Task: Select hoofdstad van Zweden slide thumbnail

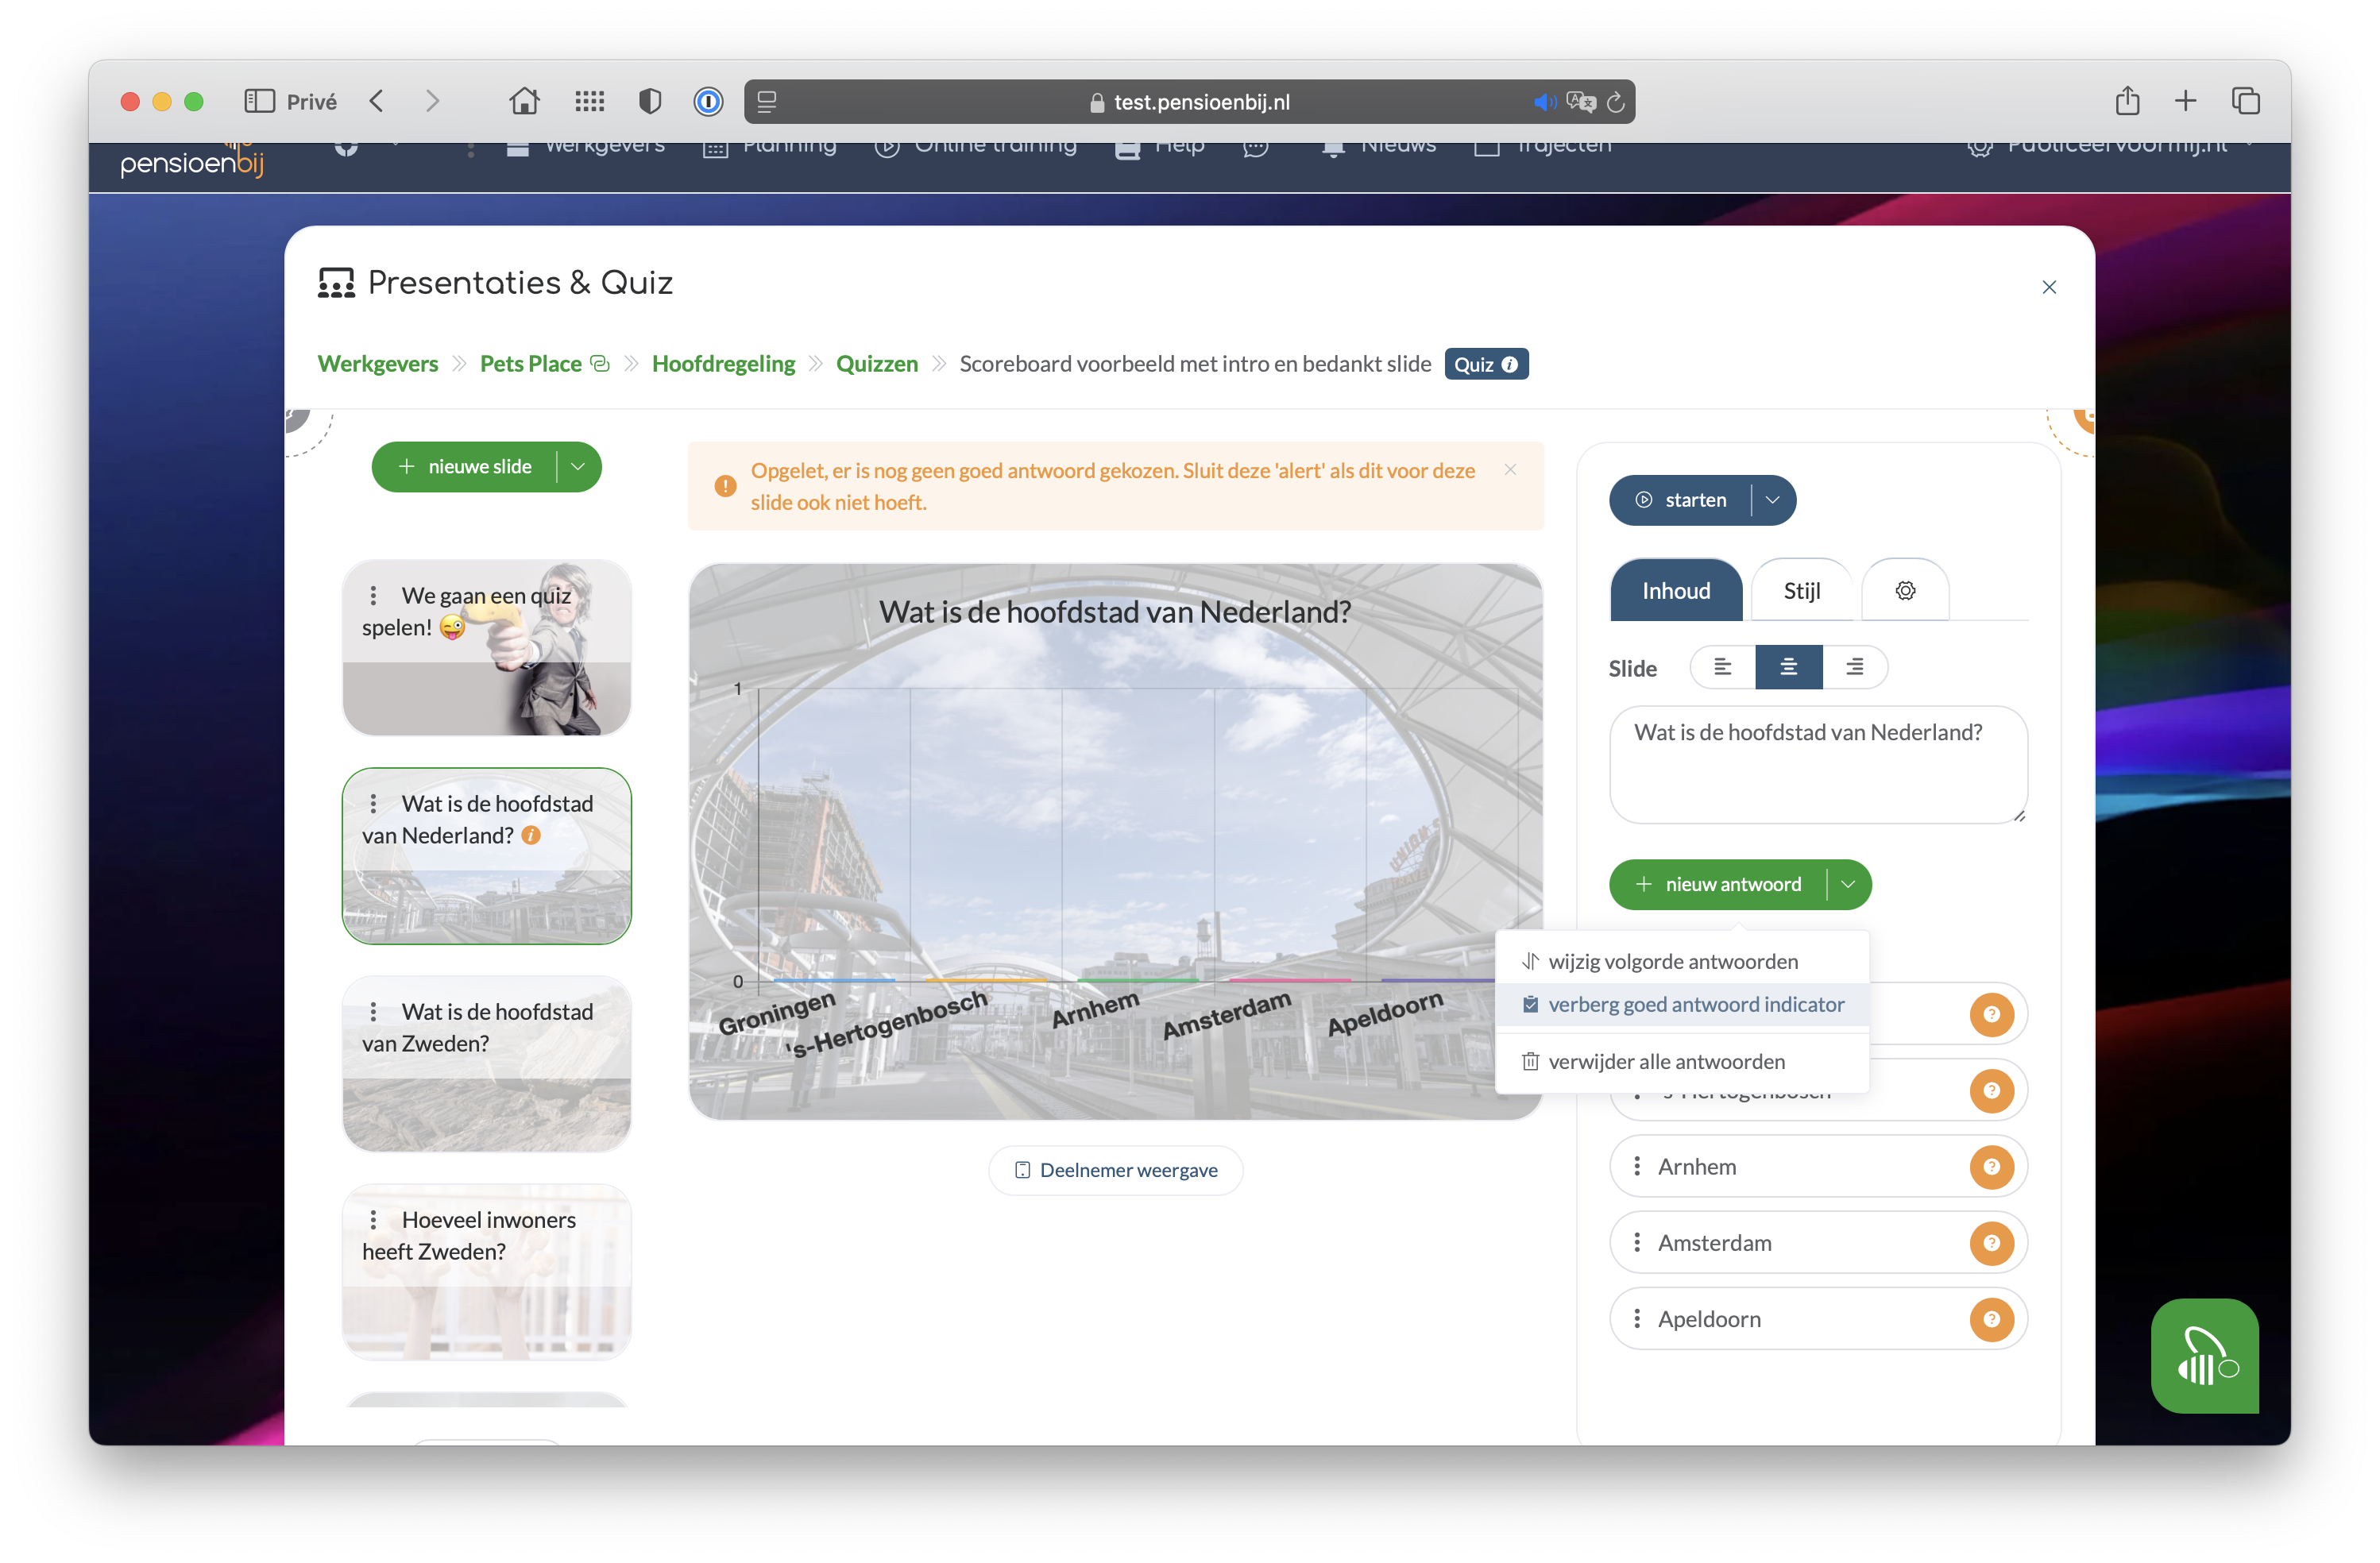Action: 486,1064
